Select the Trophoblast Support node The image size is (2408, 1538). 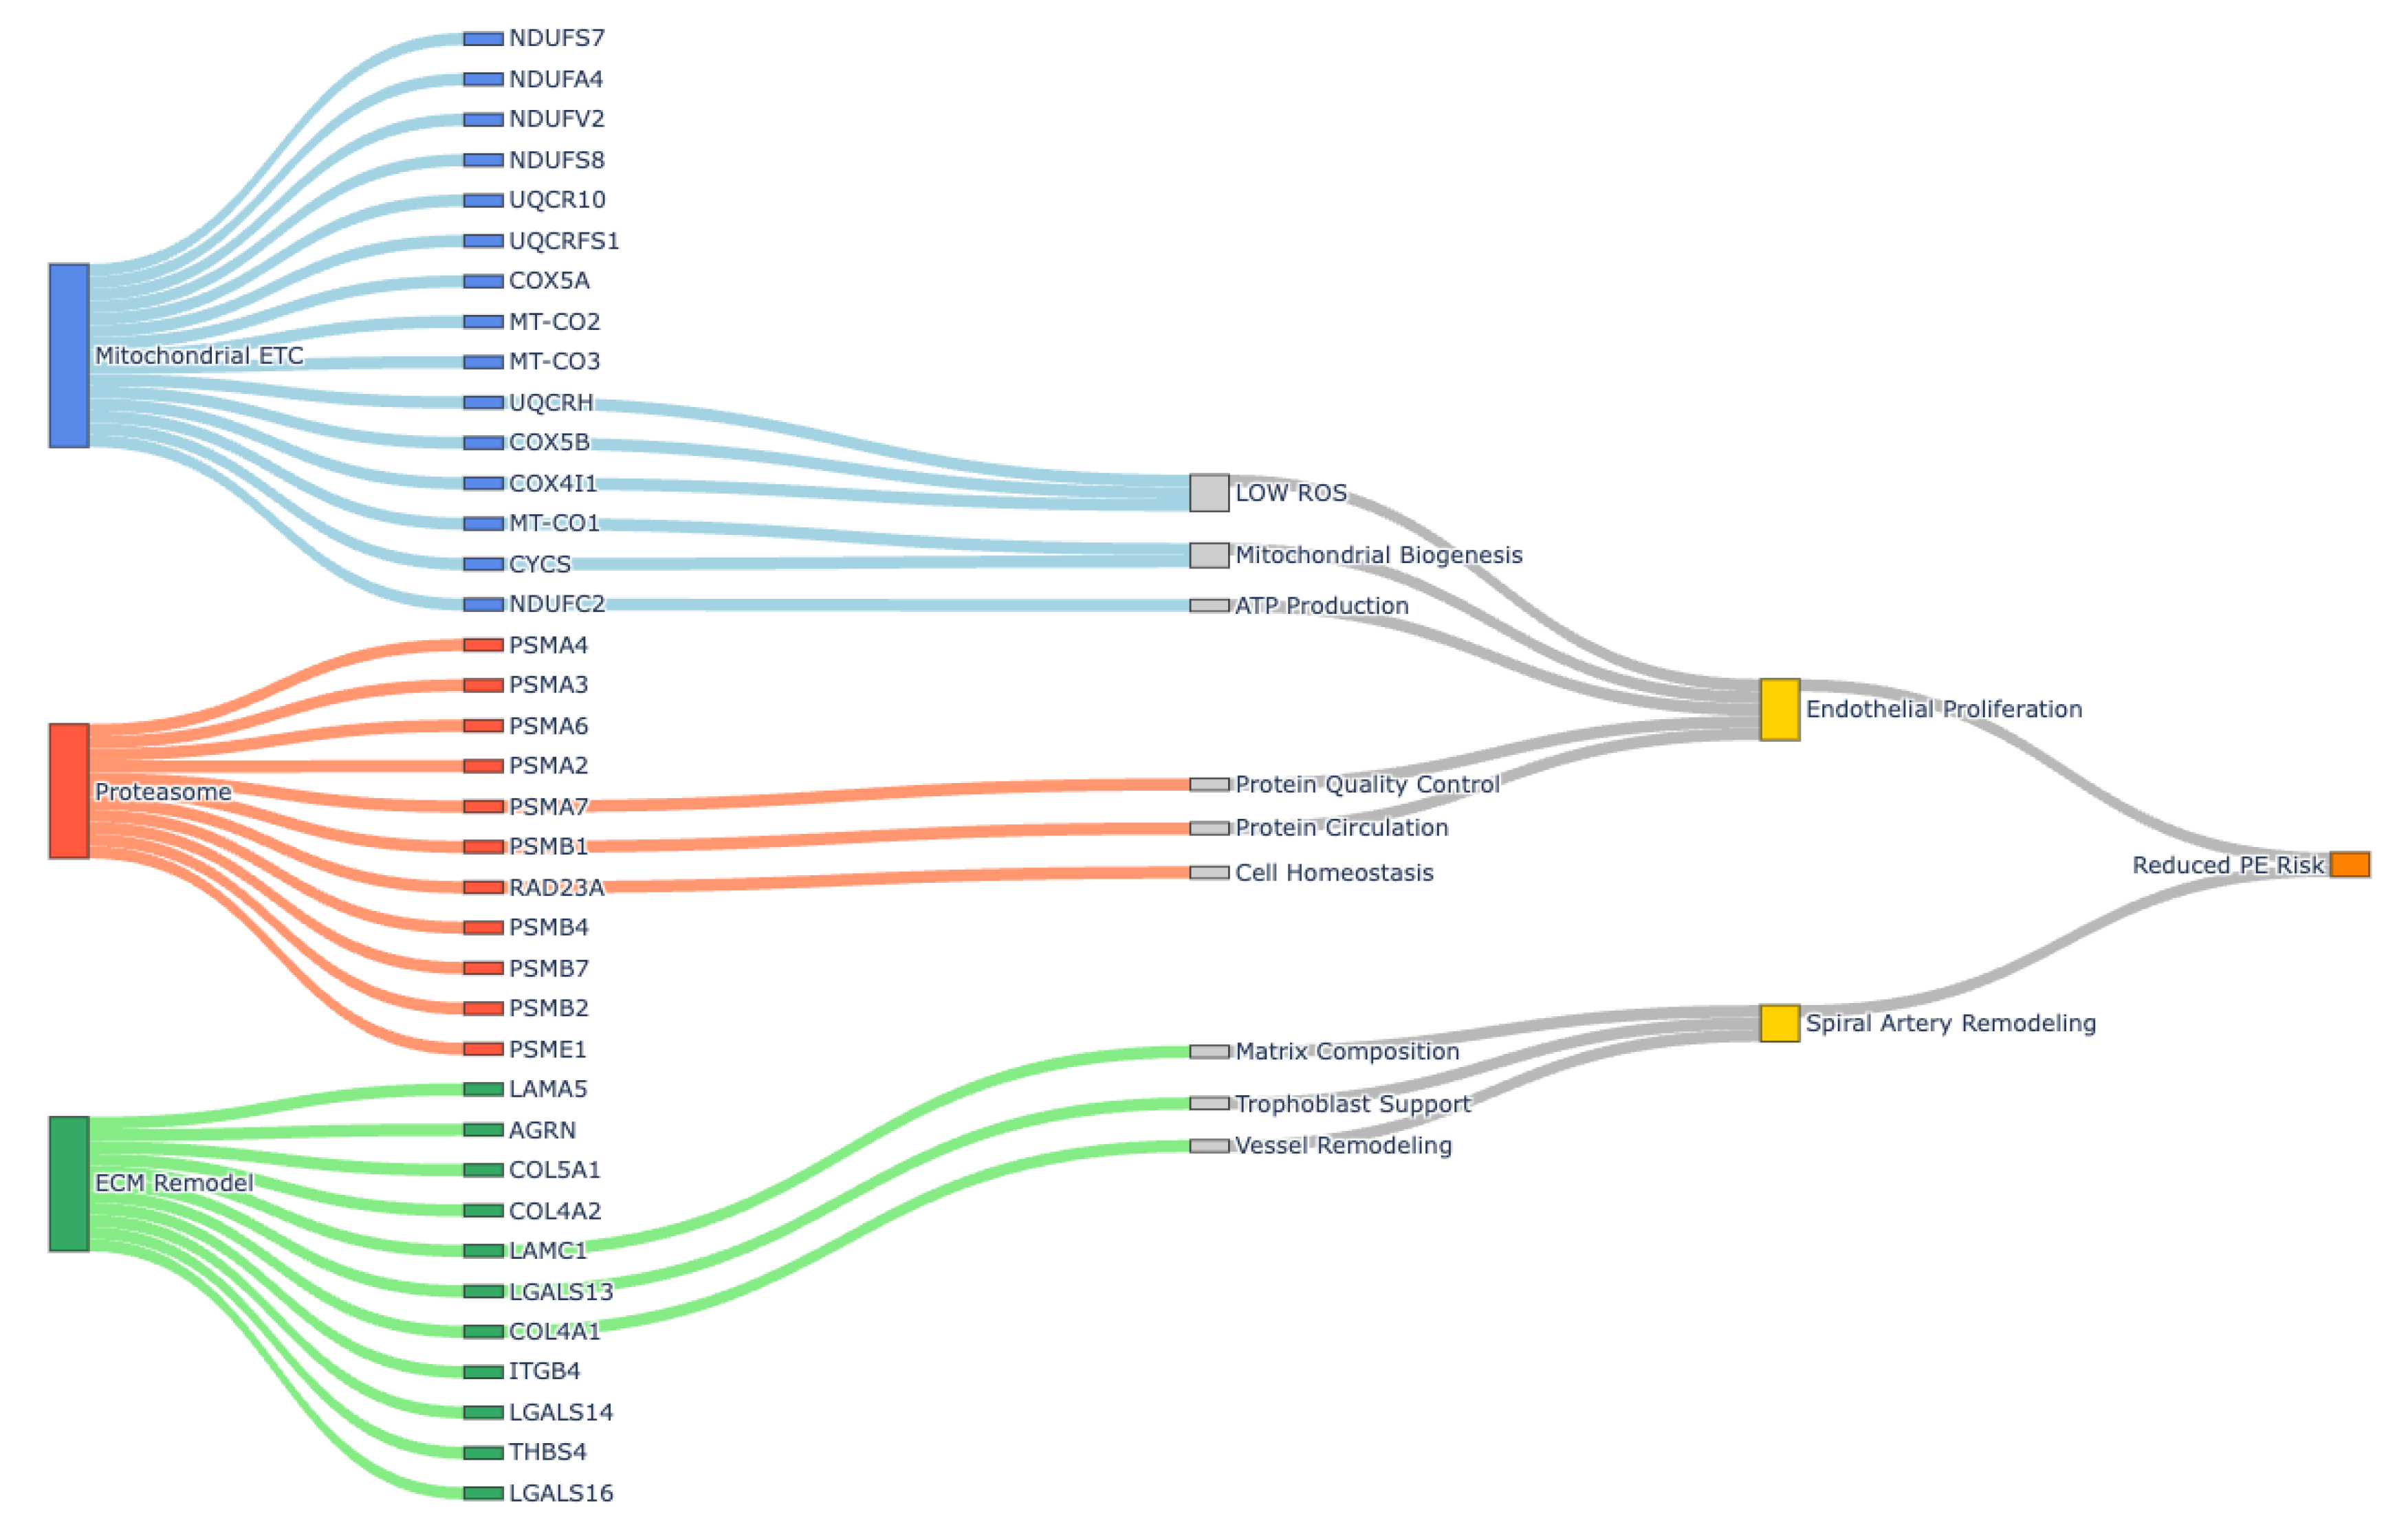point(1209,1103)
